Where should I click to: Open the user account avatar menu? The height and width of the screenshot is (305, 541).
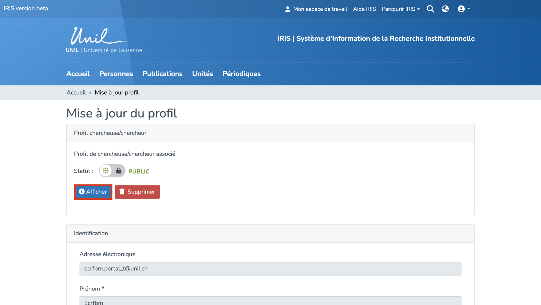[x=463, y=9]
